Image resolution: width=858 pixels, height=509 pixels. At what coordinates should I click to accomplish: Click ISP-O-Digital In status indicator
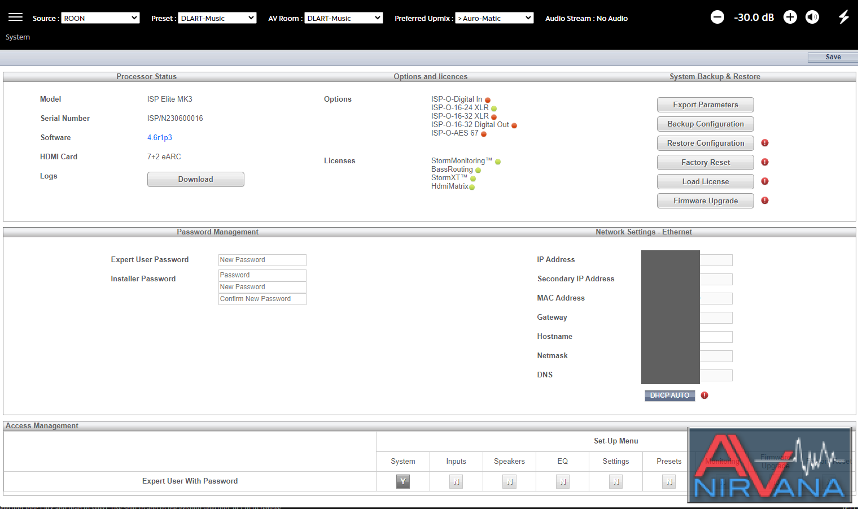coord(488,100)
